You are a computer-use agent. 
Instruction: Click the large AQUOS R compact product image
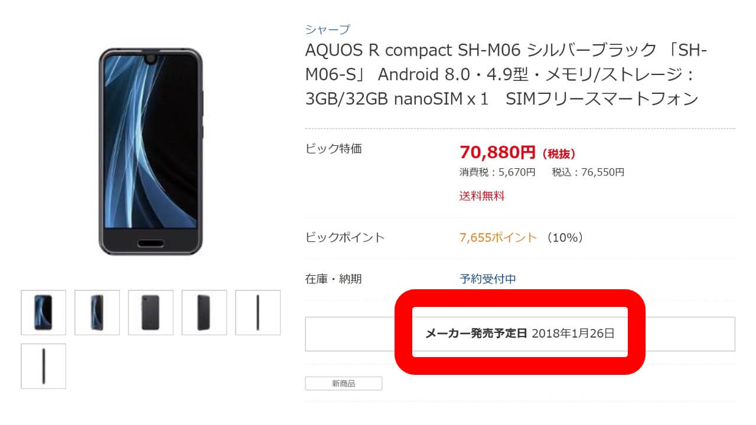pos(151,152)
